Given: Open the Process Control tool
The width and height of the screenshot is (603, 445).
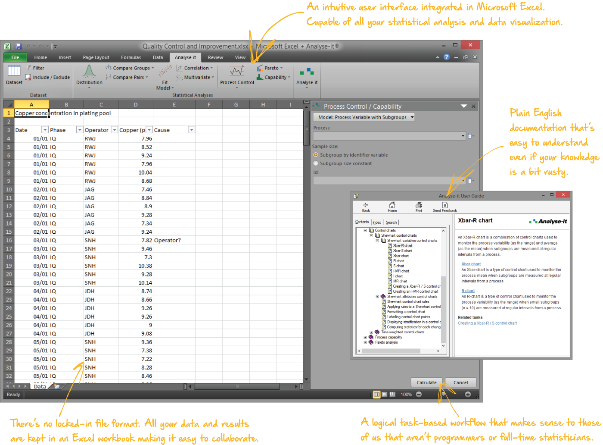Looking at the screenshot, I should pos(237,76).
